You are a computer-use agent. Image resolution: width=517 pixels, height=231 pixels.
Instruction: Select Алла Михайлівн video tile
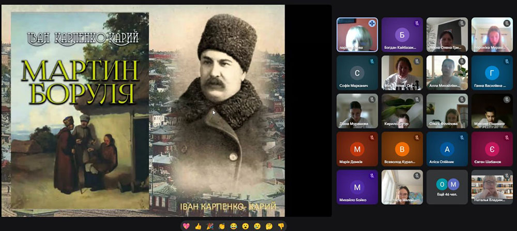pos(447,73)
